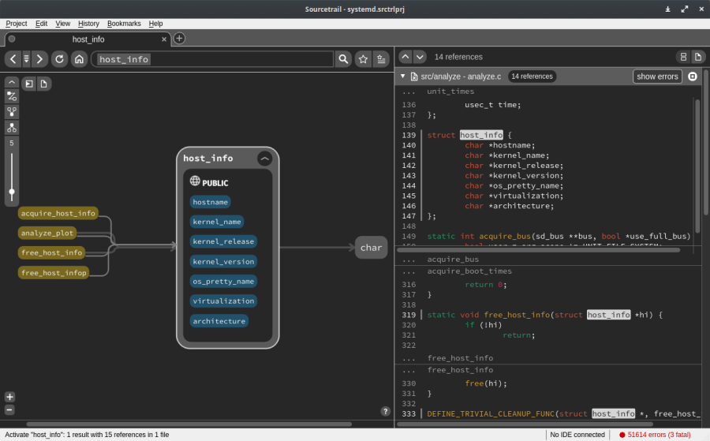
Task: Open the bookmark manager list icon
Action: tap(382, 59)
